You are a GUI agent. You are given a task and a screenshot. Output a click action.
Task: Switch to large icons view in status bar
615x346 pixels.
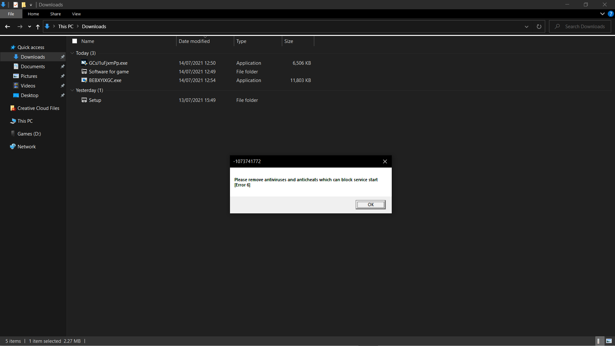[609, 341]
